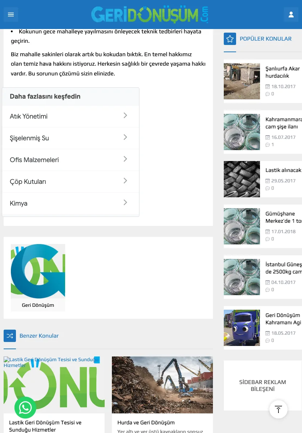Click the shuffle icon beside Benzer Konular
Viewport: 302px width, 433px height.
click(x=10, y=336)
